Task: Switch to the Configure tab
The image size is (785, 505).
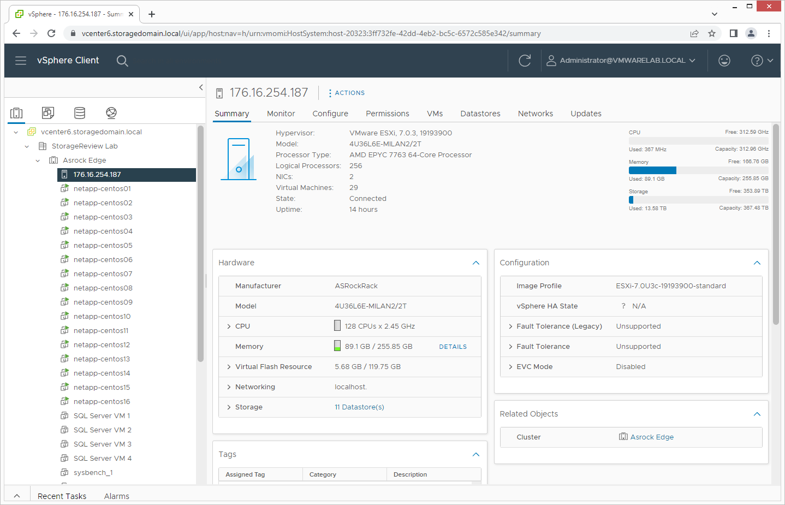Action: [330, 114]
